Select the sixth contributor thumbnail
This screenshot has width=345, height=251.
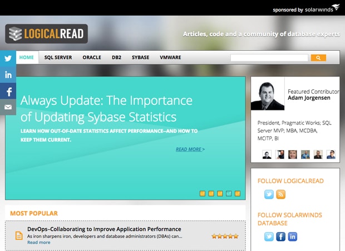point(331,155)
